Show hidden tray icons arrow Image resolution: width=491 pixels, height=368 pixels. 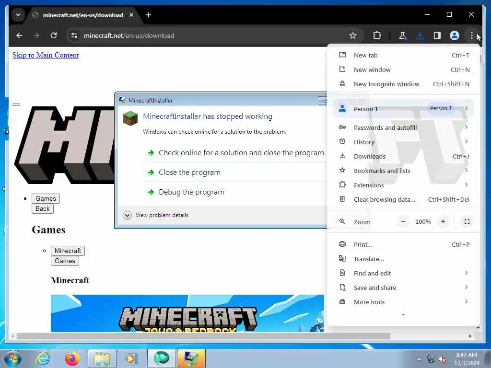[419, 359]
